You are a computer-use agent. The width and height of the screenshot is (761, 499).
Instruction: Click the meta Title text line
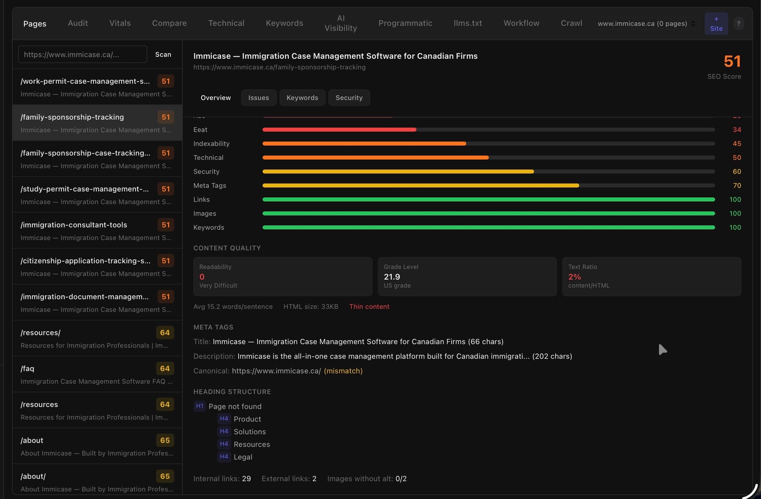click(348, 342)
